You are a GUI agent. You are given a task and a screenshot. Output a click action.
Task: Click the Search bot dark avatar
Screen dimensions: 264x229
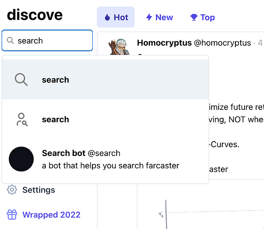pos(21,159)
